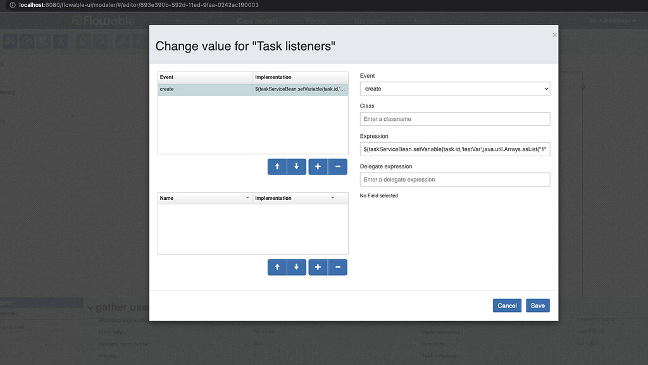Click the Save button
Screen dimensions: 648x365
tap(537, 305)
